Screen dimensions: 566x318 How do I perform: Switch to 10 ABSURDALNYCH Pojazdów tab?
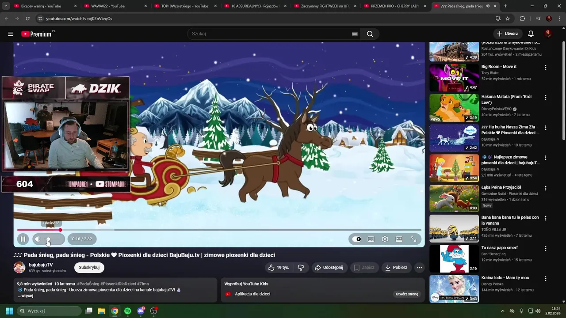tap(255, 6)
